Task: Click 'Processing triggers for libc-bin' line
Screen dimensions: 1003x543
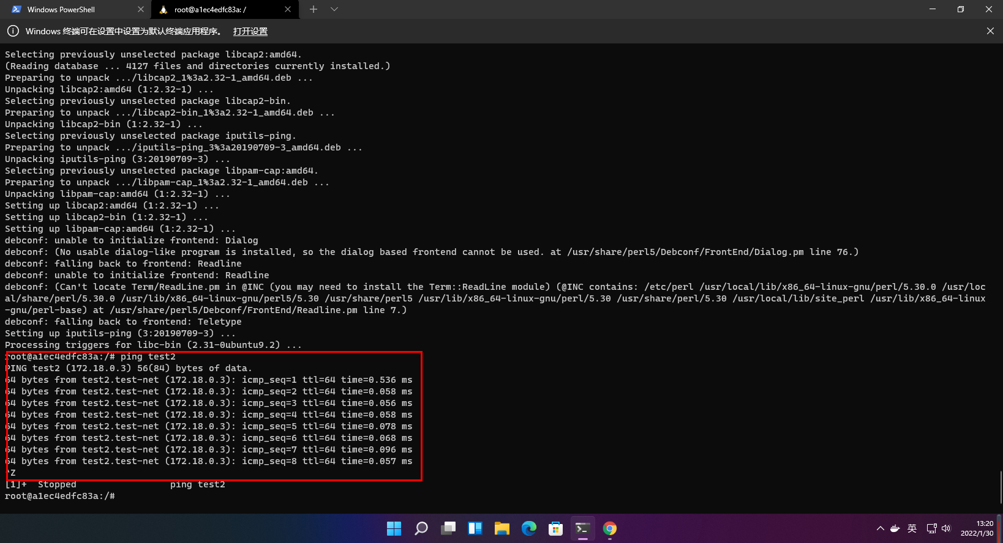Action: pyautogui.click(x=153, y=345)
